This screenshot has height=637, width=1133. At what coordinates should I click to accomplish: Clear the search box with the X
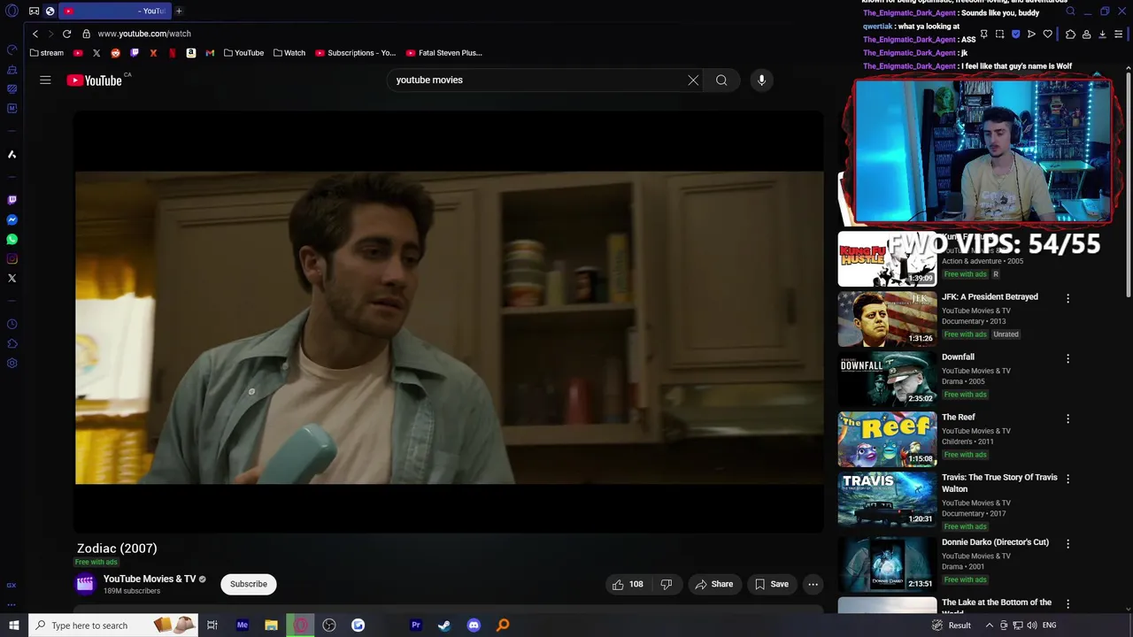693,80
